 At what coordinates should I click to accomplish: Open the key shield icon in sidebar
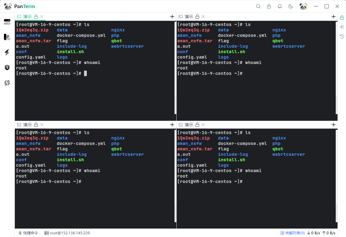point(7,67)
